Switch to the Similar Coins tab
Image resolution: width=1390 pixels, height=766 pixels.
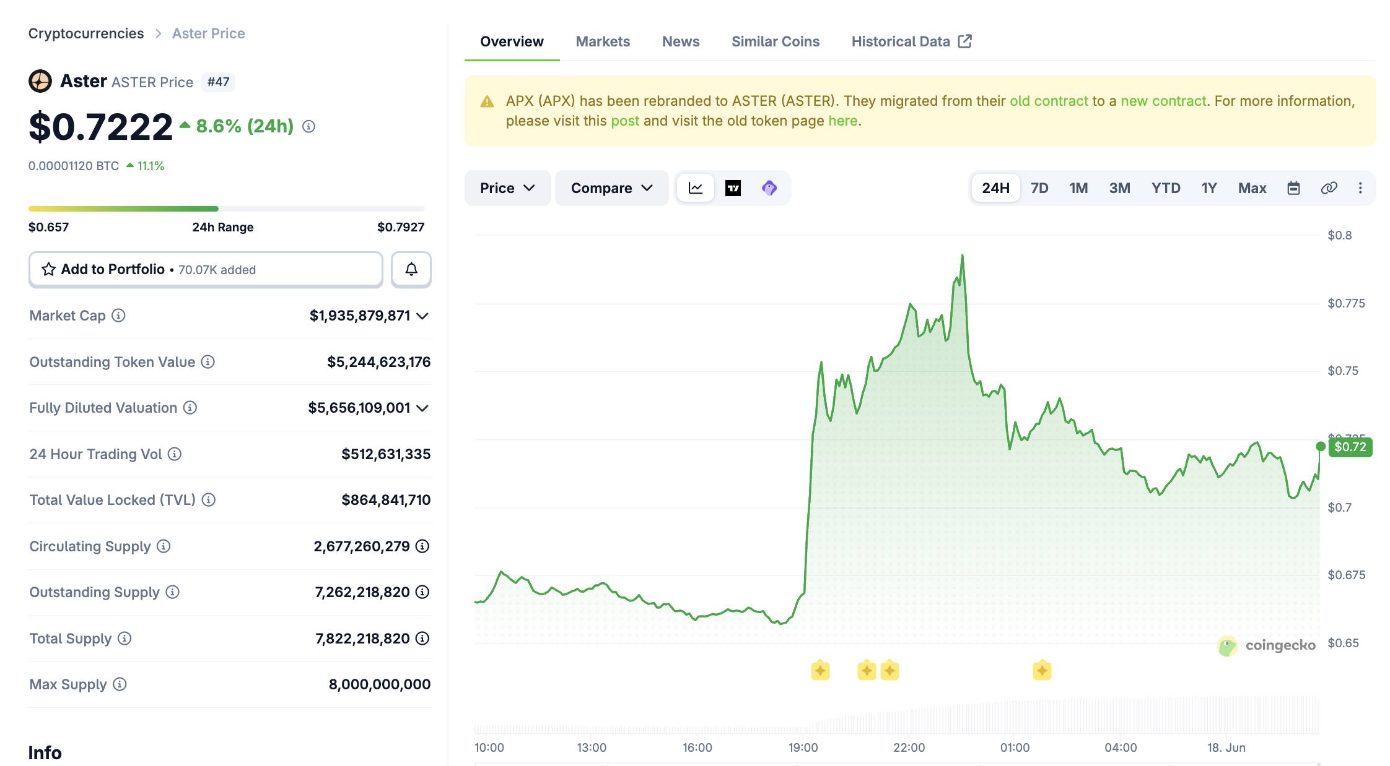(x=776, y=41)
